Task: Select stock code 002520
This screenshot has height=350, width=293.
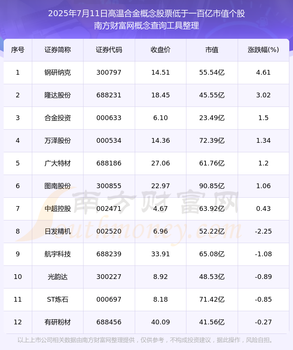Action: 109,231
